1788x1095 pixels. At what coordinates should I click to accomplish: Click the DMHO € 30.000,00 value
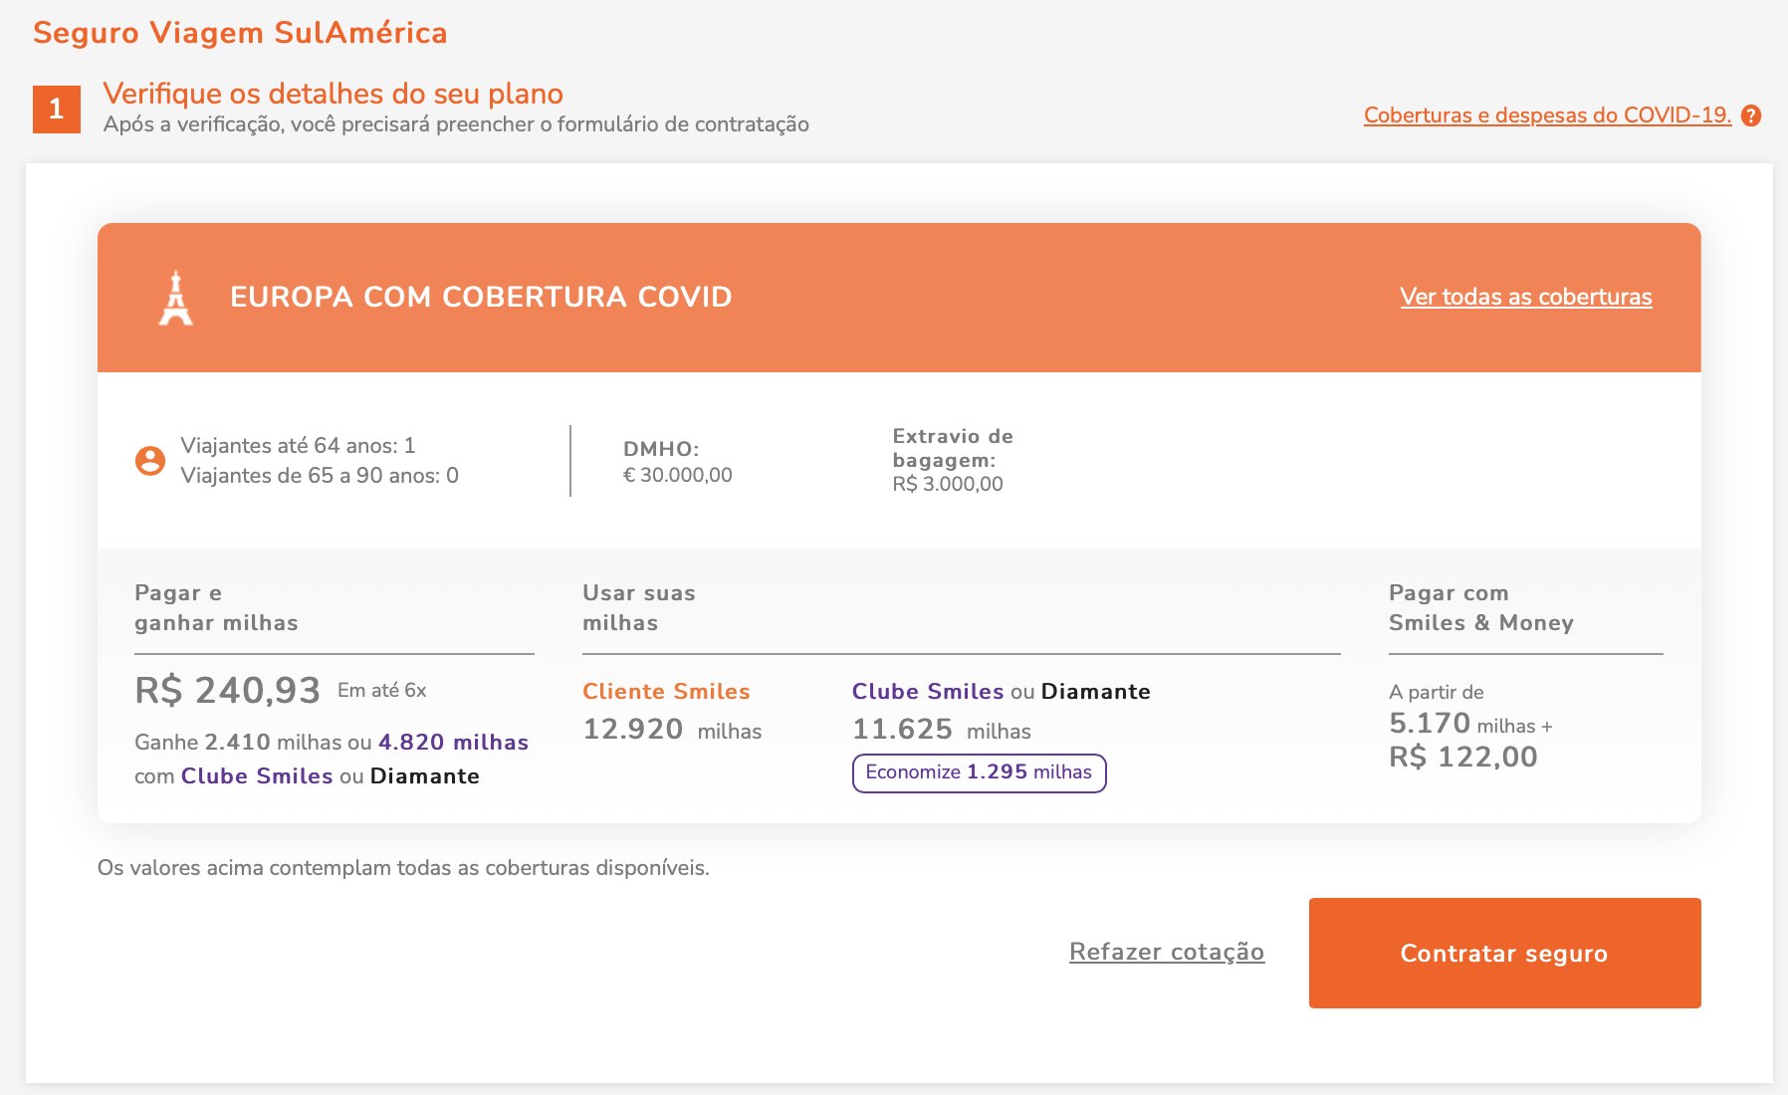point(677,475)
